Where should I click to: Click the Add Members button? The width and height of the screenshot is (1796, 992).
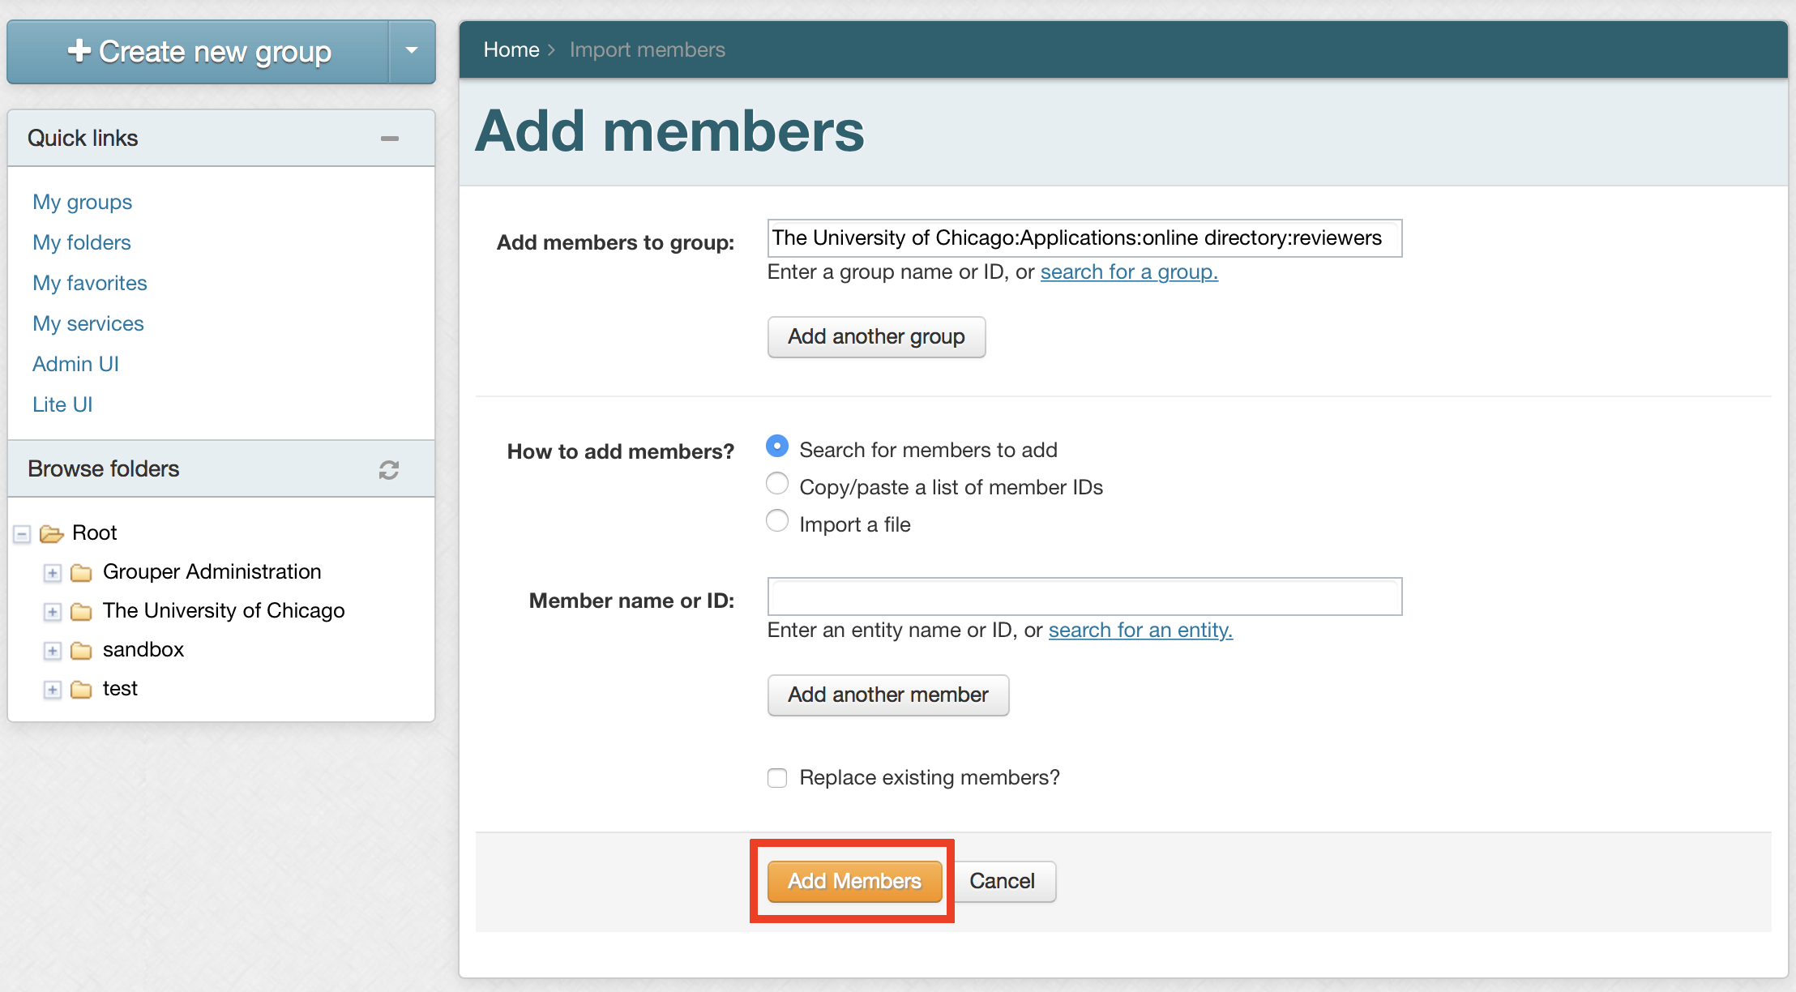pyautogui.click(x=853, y=881)
